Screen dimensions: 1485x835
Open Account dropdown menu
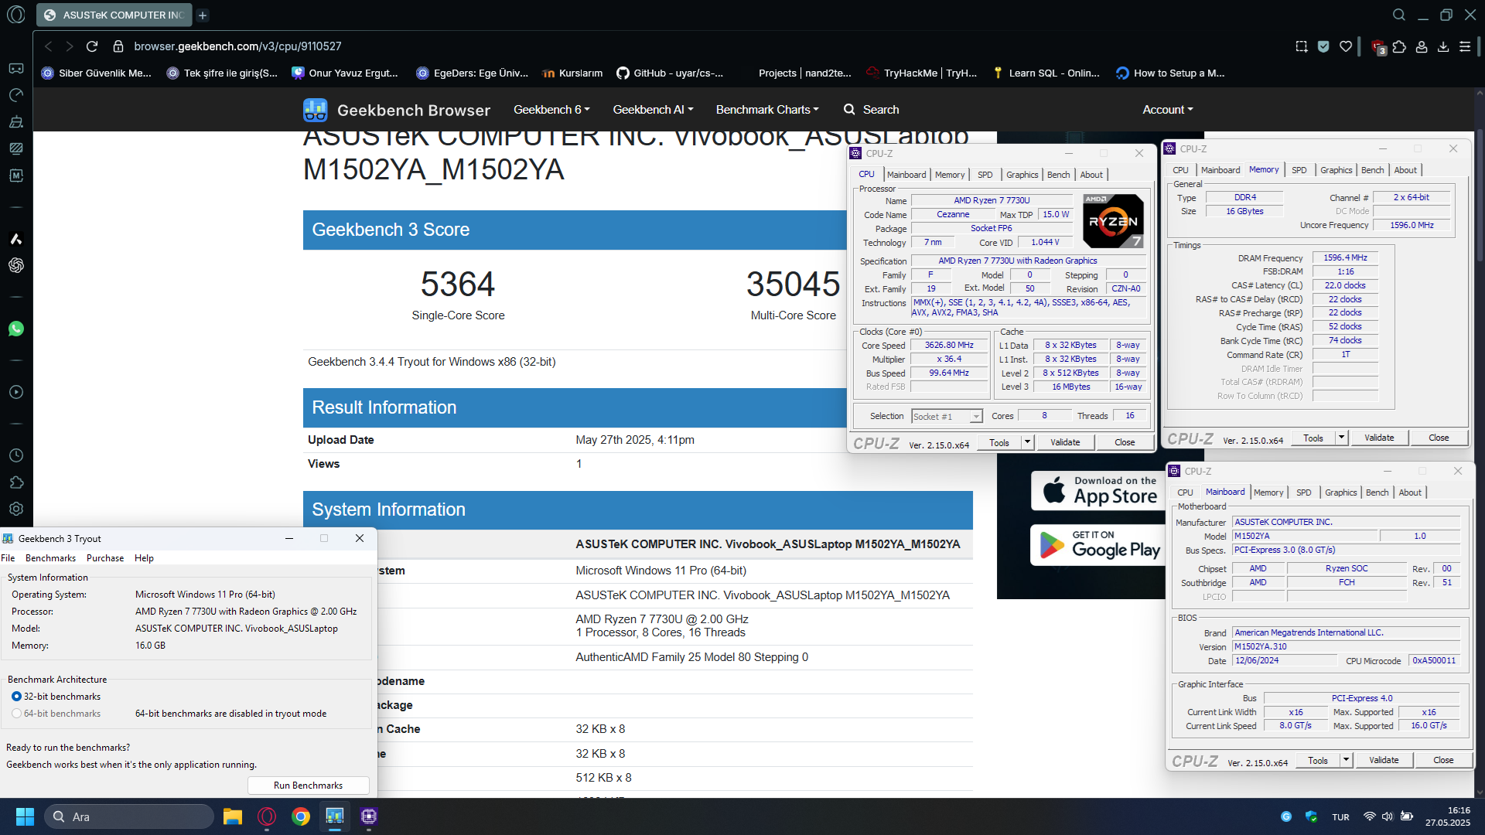pyautogui.click(x=1168, y=110)
